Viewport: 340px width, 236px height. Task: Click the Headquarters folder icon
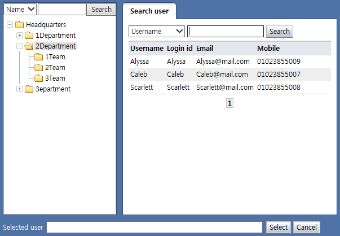click(x=19, y=25)
